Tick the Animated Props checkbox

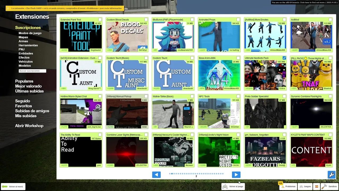pyautogui.click(x=238, y=20)
